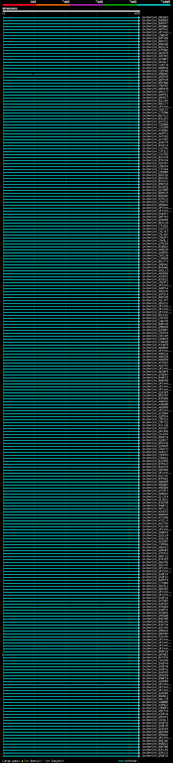Click the alignment bar for UniRef100_Q82663
Viewport: 173px width, 763px height.
(72, 18)
